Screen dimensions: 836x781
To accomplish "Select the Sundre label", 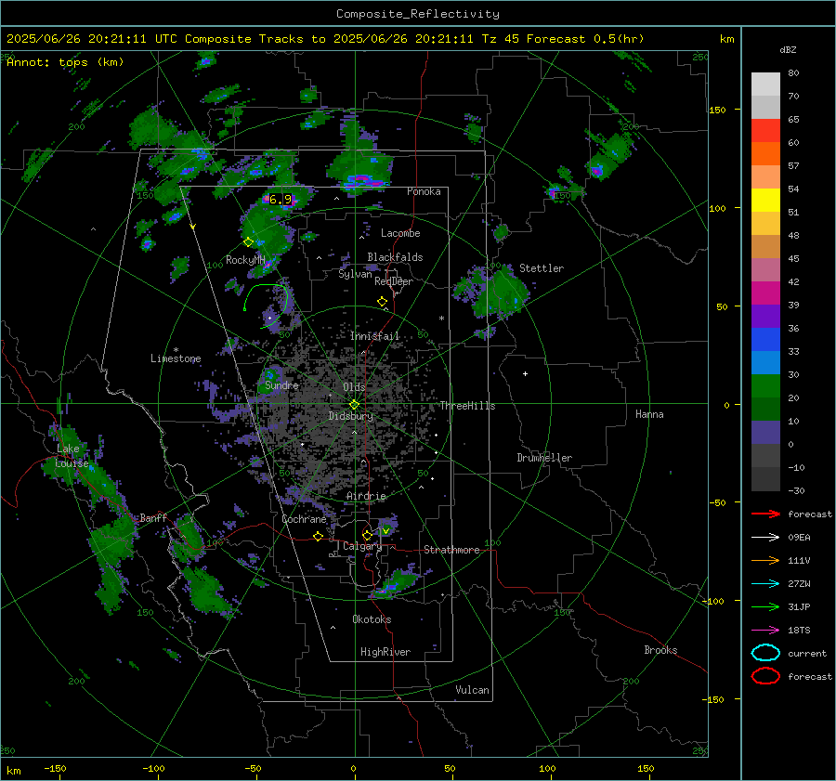I will 281,385.
